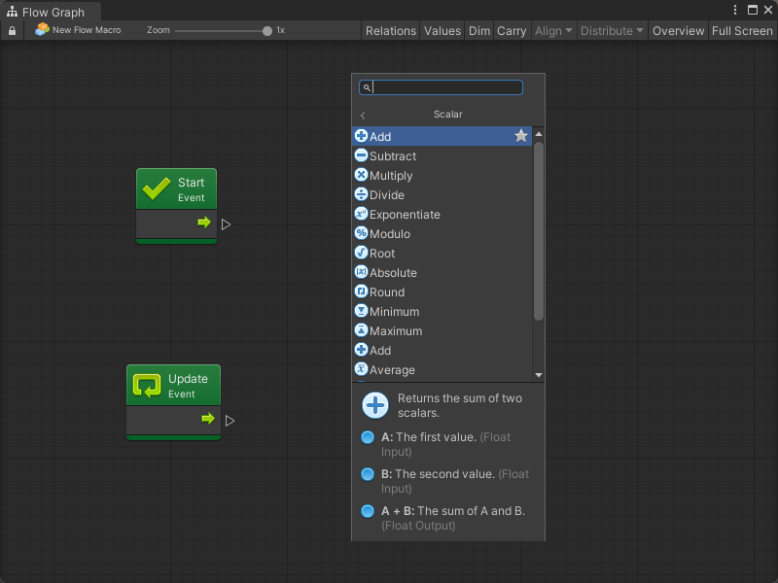Click the node search input field
Image resolution: width=778 pixels, height=583 pixels.
(x=447, y=87)
